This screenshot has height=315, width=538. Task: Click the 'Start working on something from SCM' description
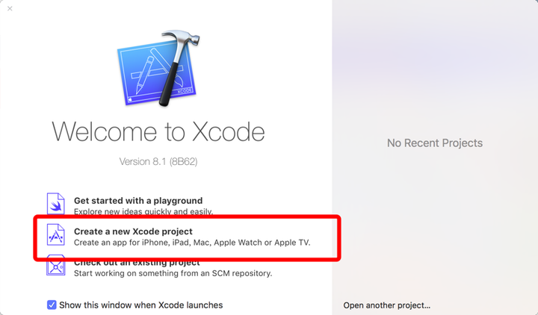(x=173, y=273)
